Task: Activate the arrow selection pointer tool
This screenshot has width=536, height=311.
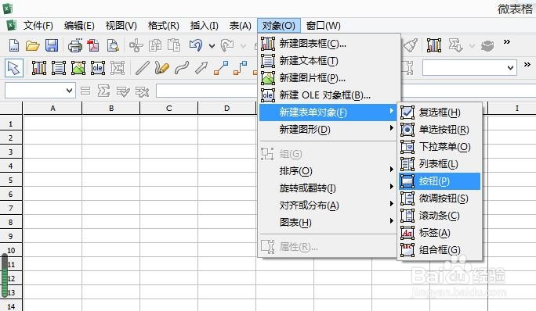Action: click(14, 68)
